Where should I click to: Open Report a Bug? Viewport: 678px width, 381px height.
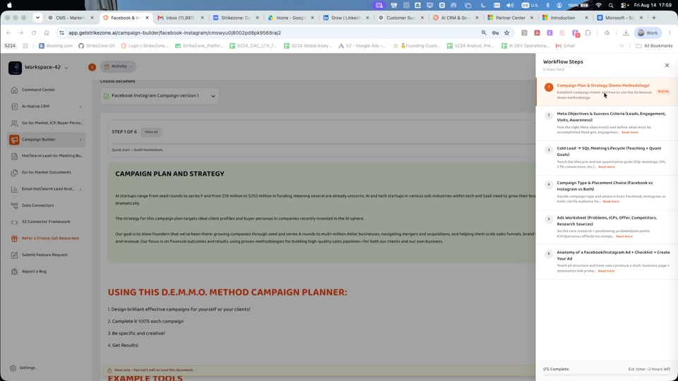point(34,271)
